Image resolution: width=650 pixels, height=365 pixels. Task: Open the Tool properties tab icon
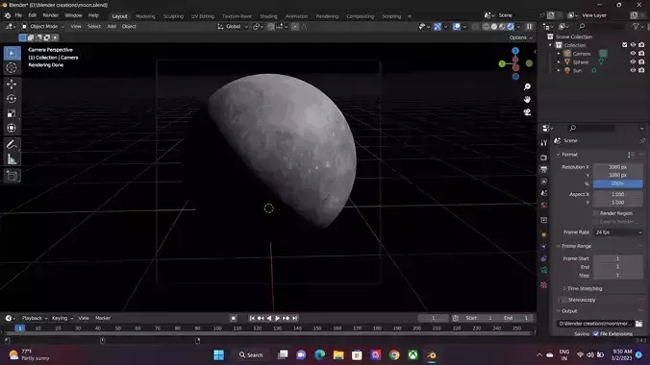(x=544, y=143)
